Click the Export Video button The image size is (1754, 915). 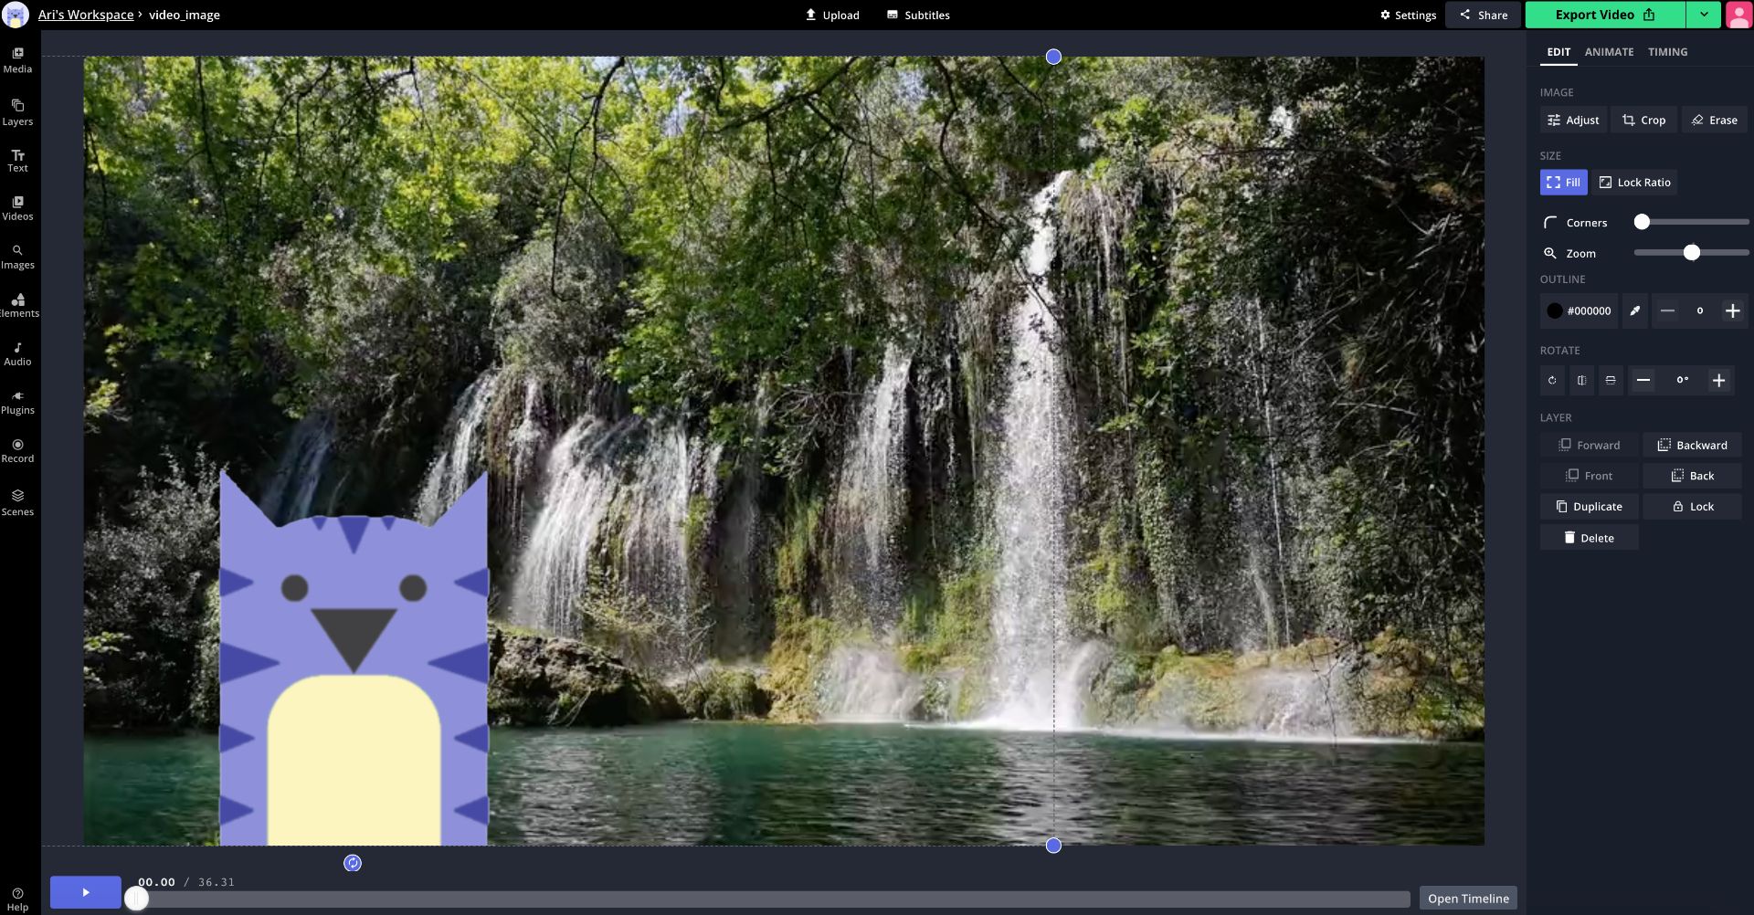(1604, 15)
